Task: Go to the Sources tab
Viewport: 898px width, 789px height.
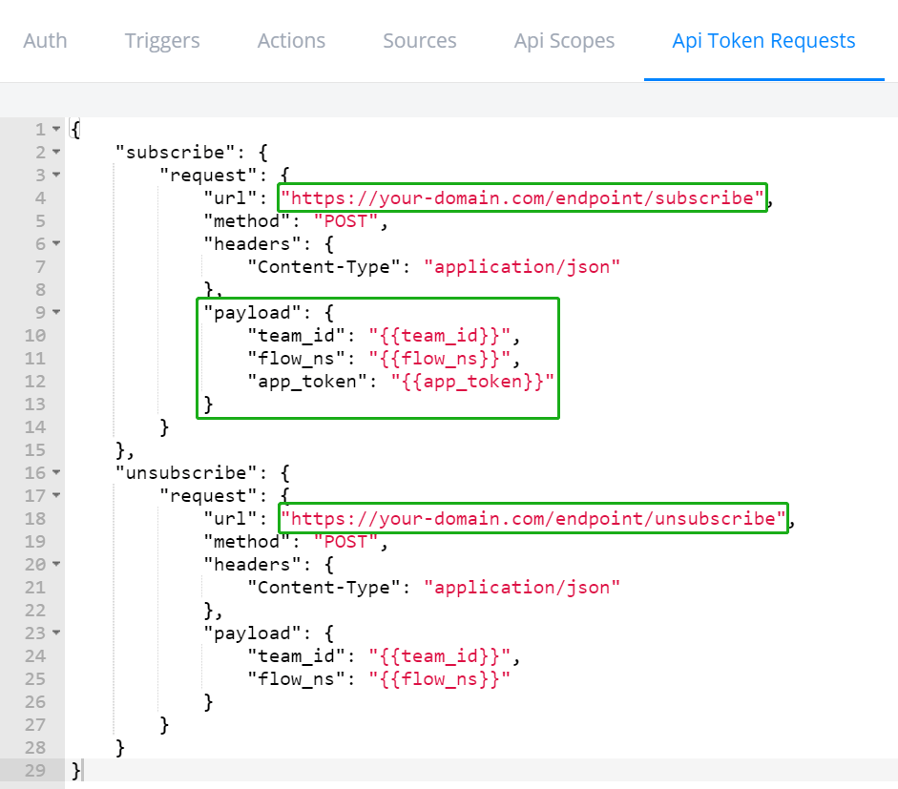Action: (x=419, y=41)
